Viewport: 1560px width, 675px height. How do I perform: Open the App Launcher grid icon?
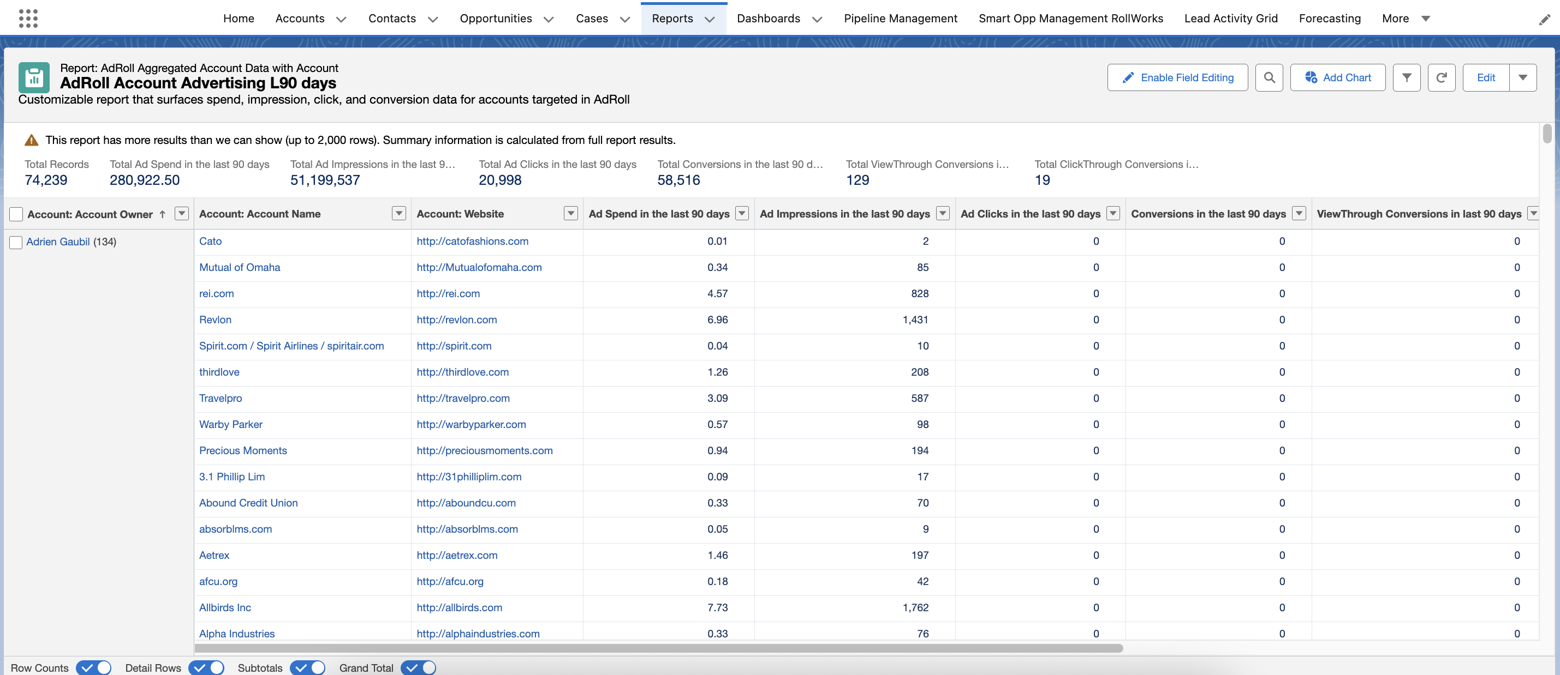[x=28, y=18]
